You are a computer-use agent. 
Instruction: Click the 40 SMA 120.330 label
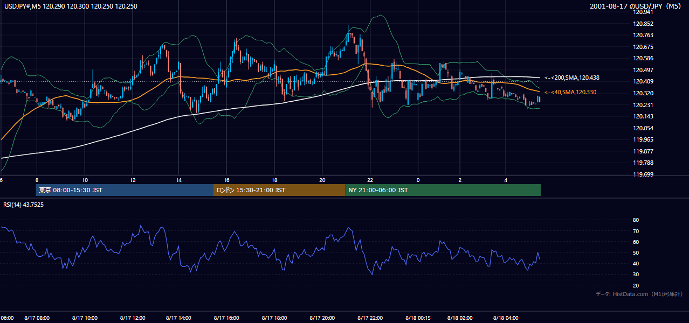570,93
